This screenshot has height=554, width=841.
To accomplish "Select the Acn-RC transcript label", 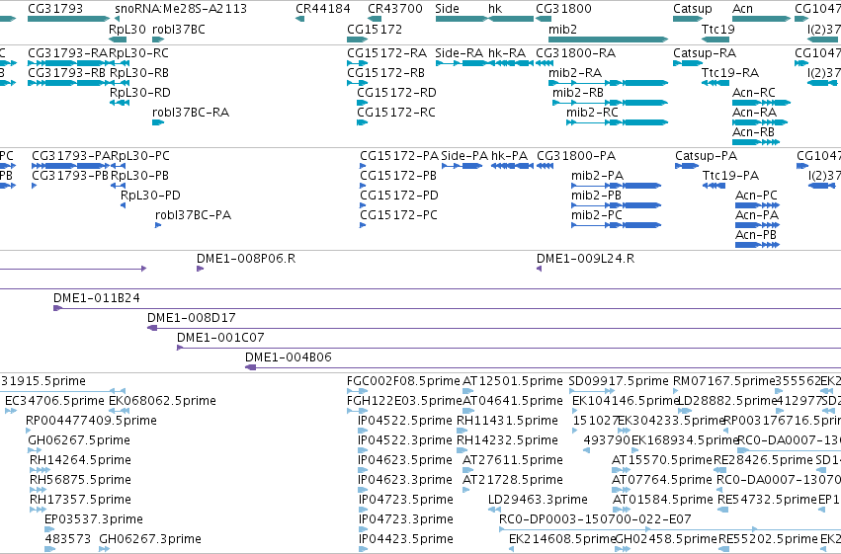I will [754, 93].
